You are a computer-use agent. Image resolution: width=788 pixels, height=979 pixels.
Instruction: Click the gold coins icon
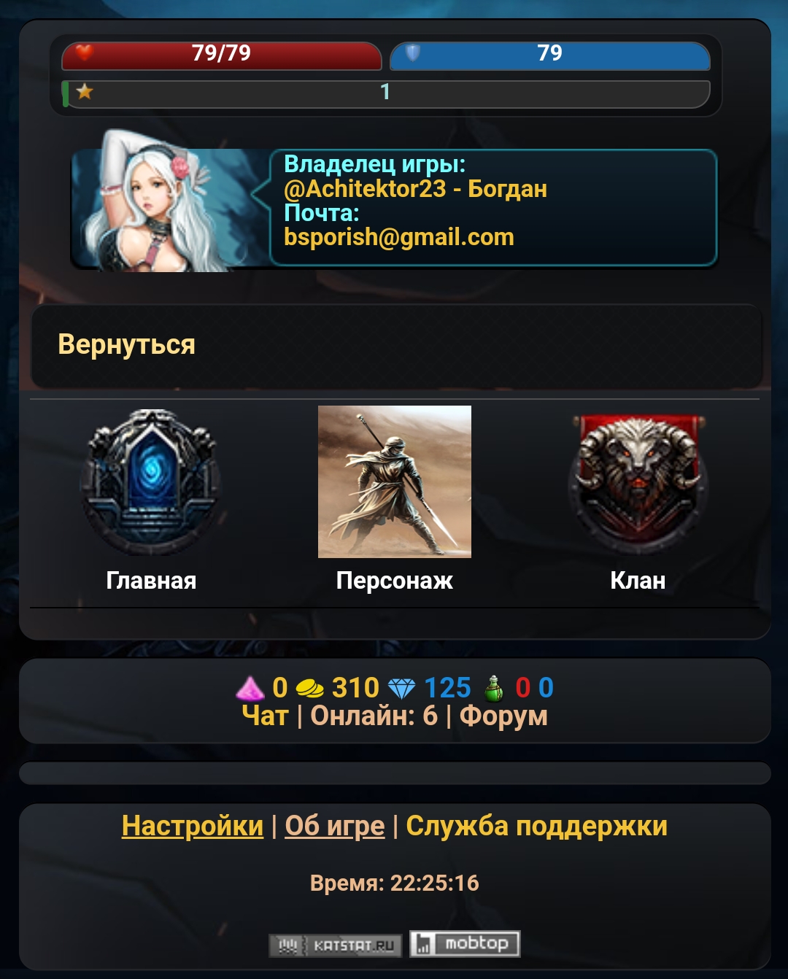(309, 688)
